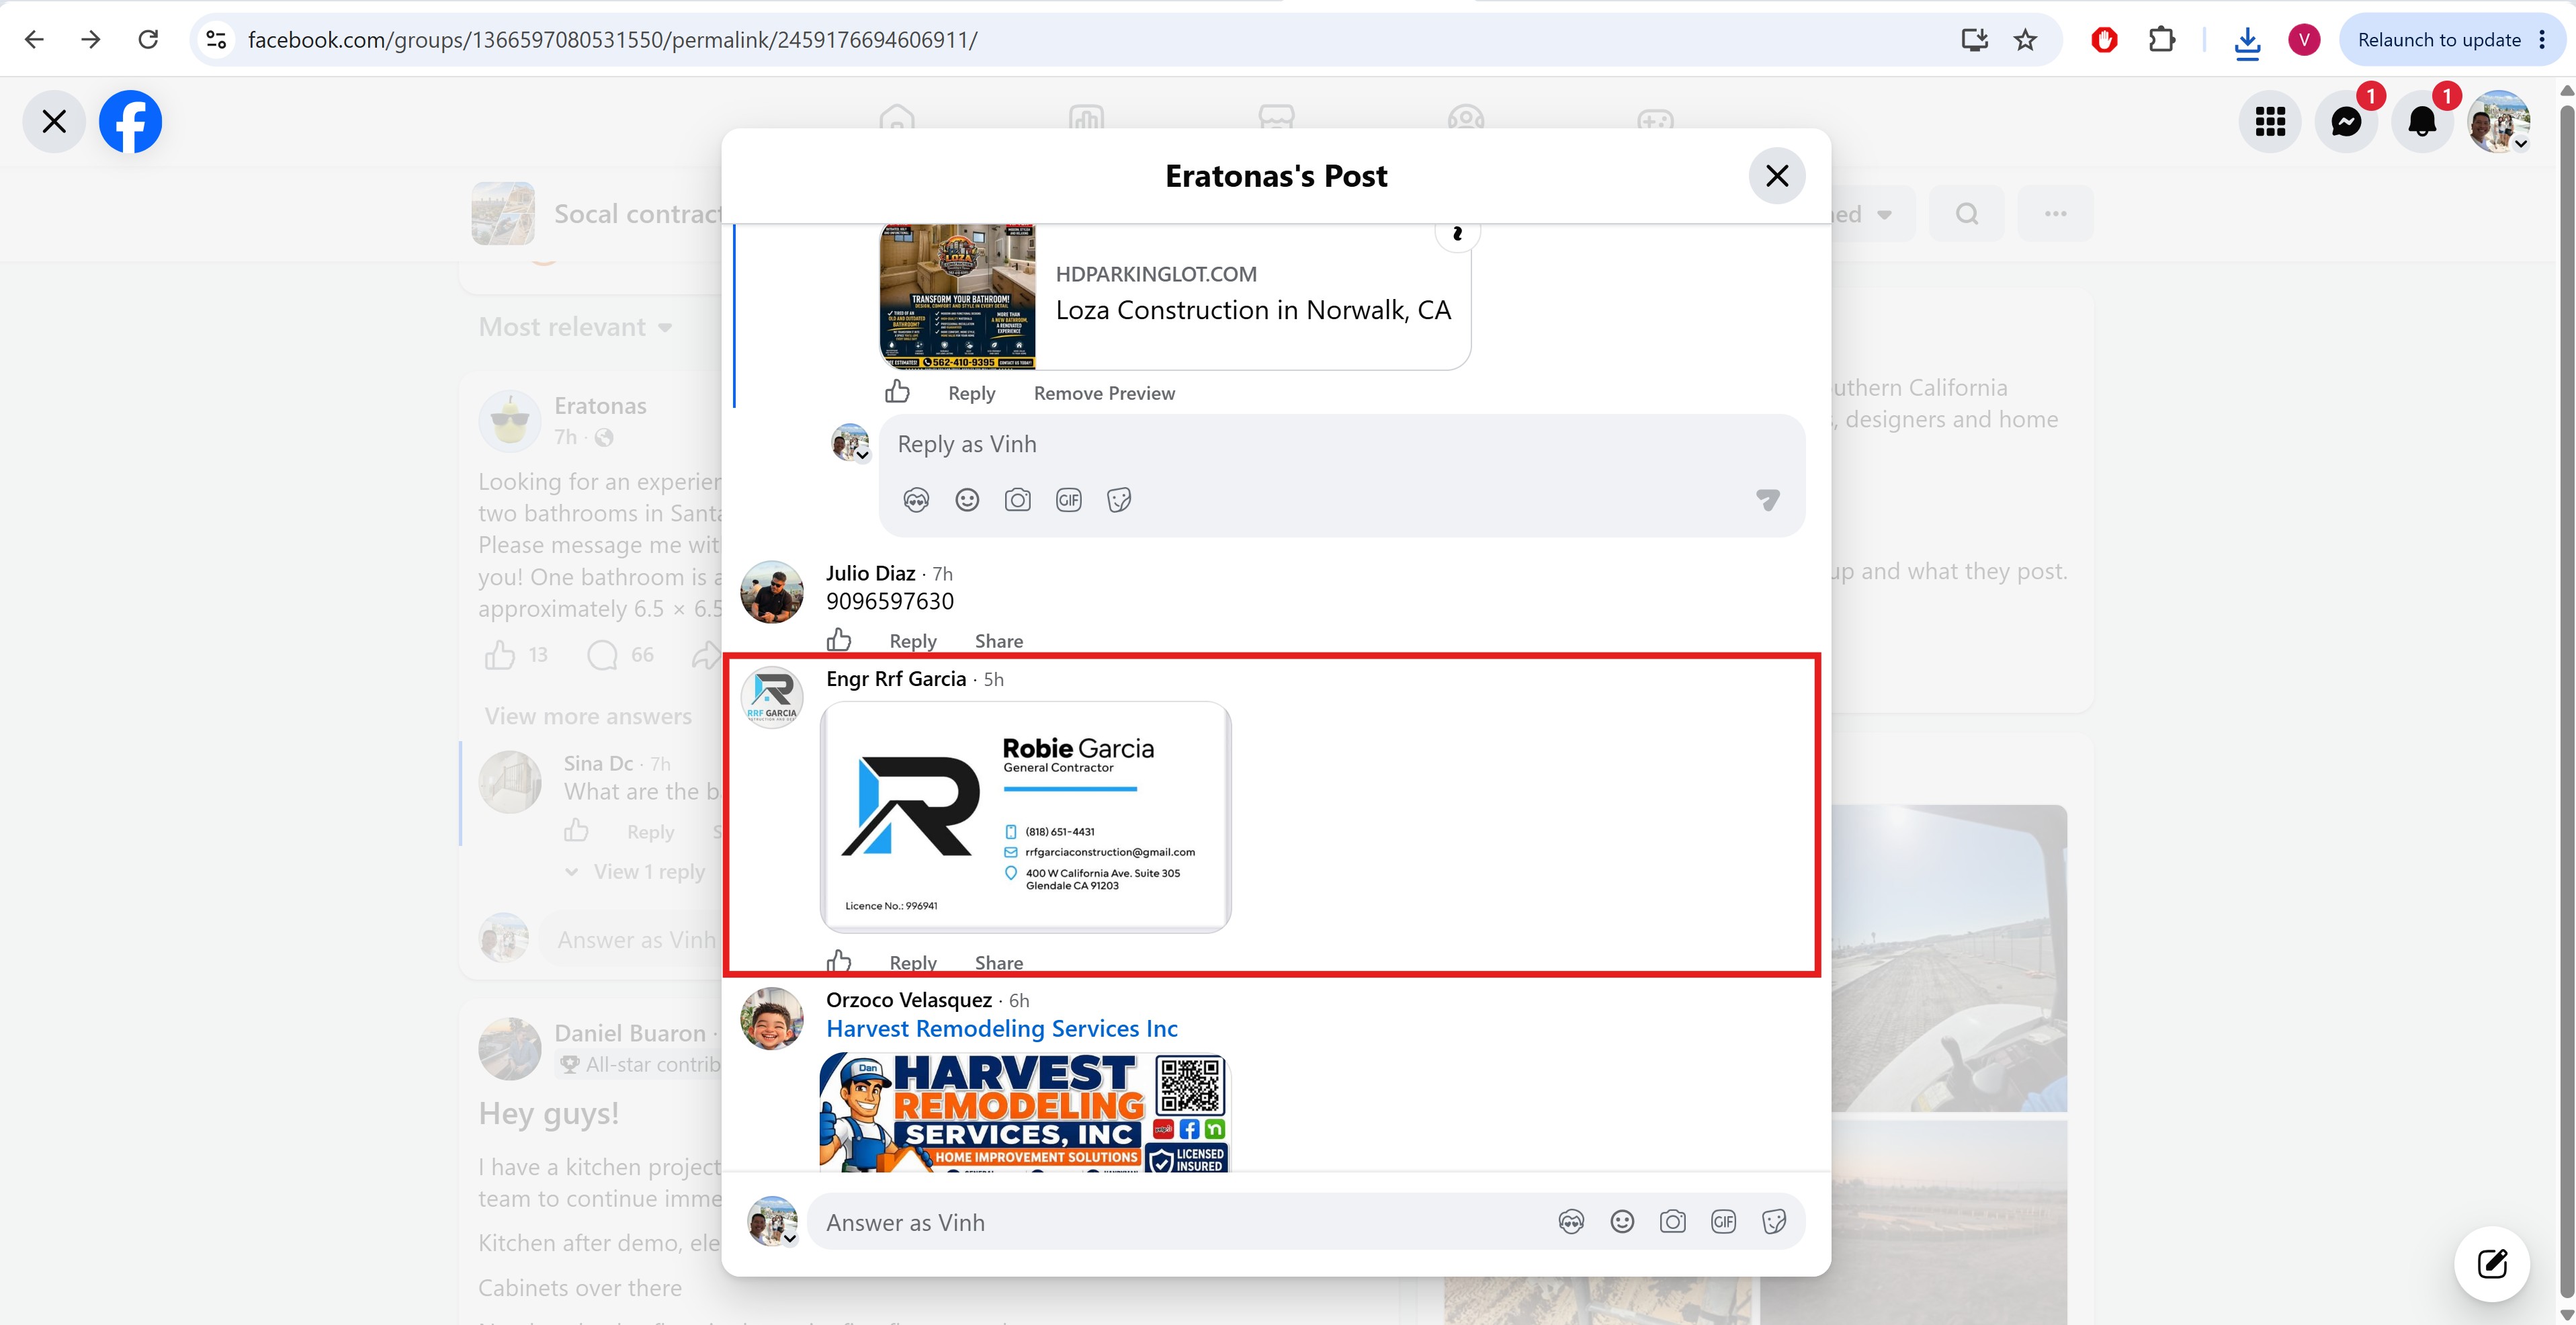
Task: View site information in the address bar
Action: tap(216, 40)
